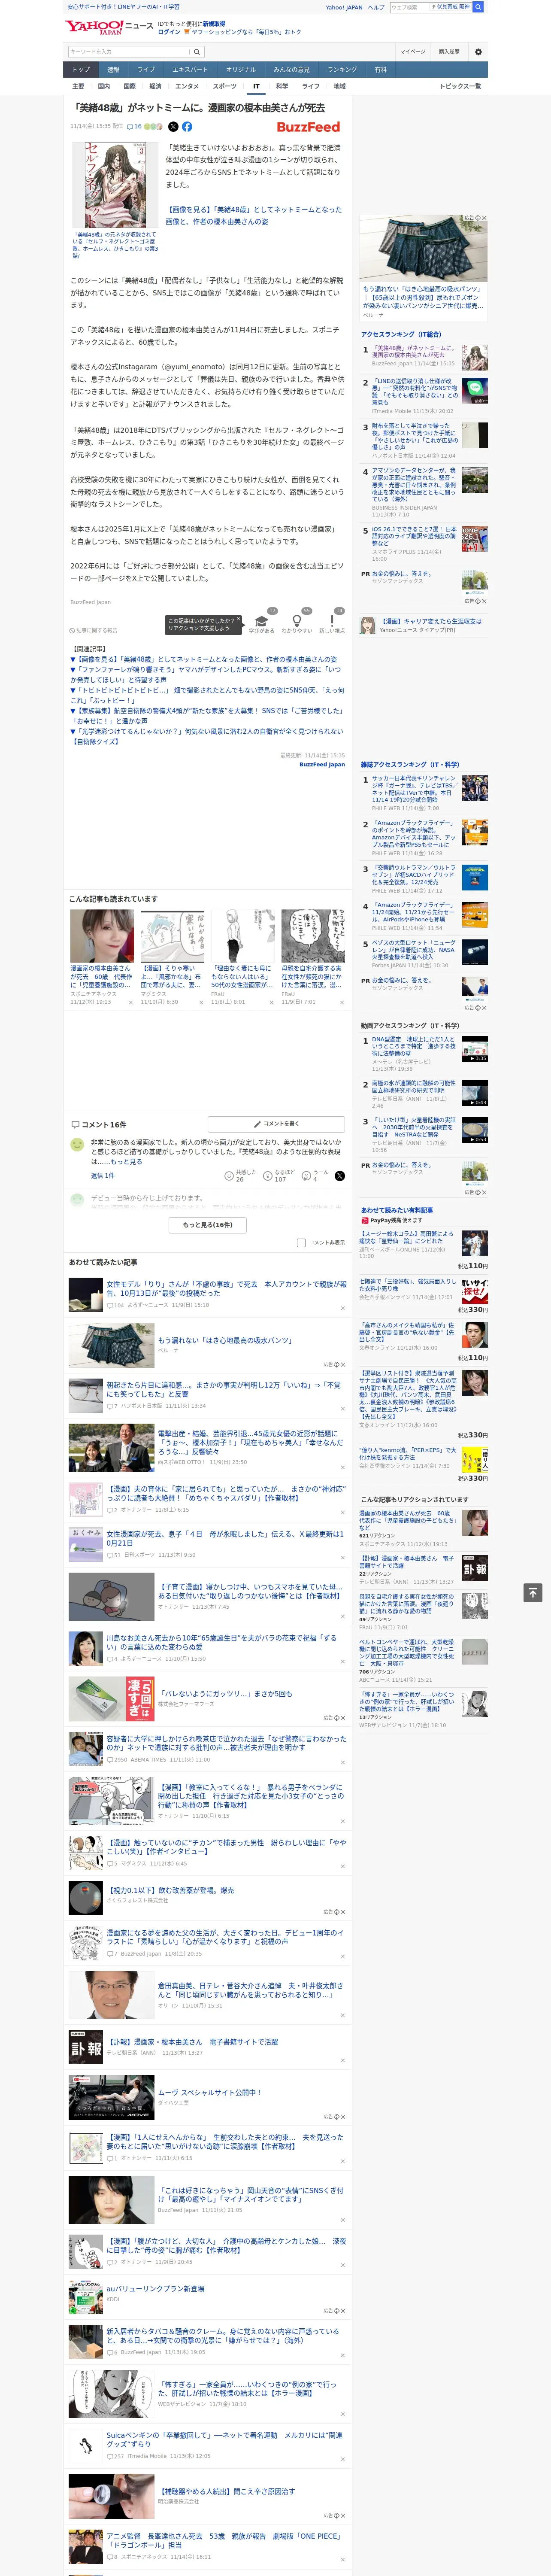
Task: Click the コメントを書く button
Action: (x=276, y=1124)
